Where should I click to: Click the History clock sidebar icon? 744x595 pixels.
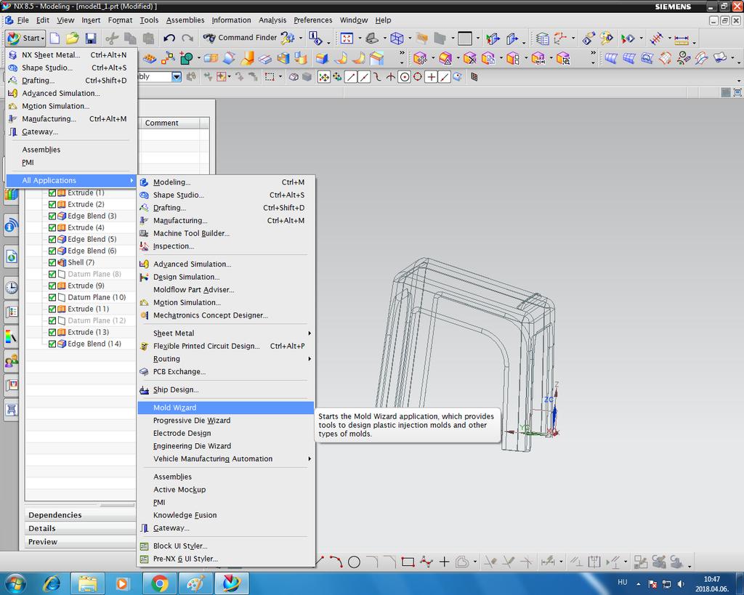pyautogui.click(x=12, y=288)
